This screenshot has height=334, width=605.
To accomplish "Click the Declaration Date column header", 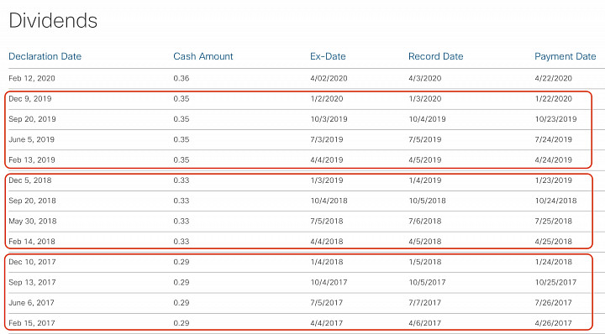I will 45,56.
